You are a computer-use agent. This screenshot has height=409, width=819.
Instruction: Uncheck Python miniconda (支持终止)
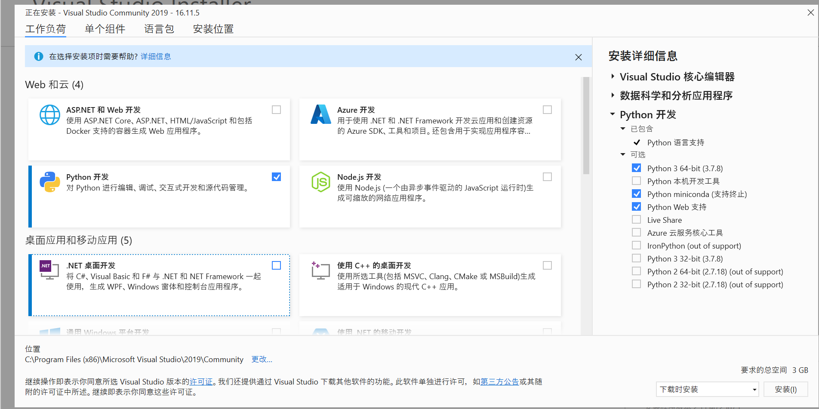coord(637,194)
